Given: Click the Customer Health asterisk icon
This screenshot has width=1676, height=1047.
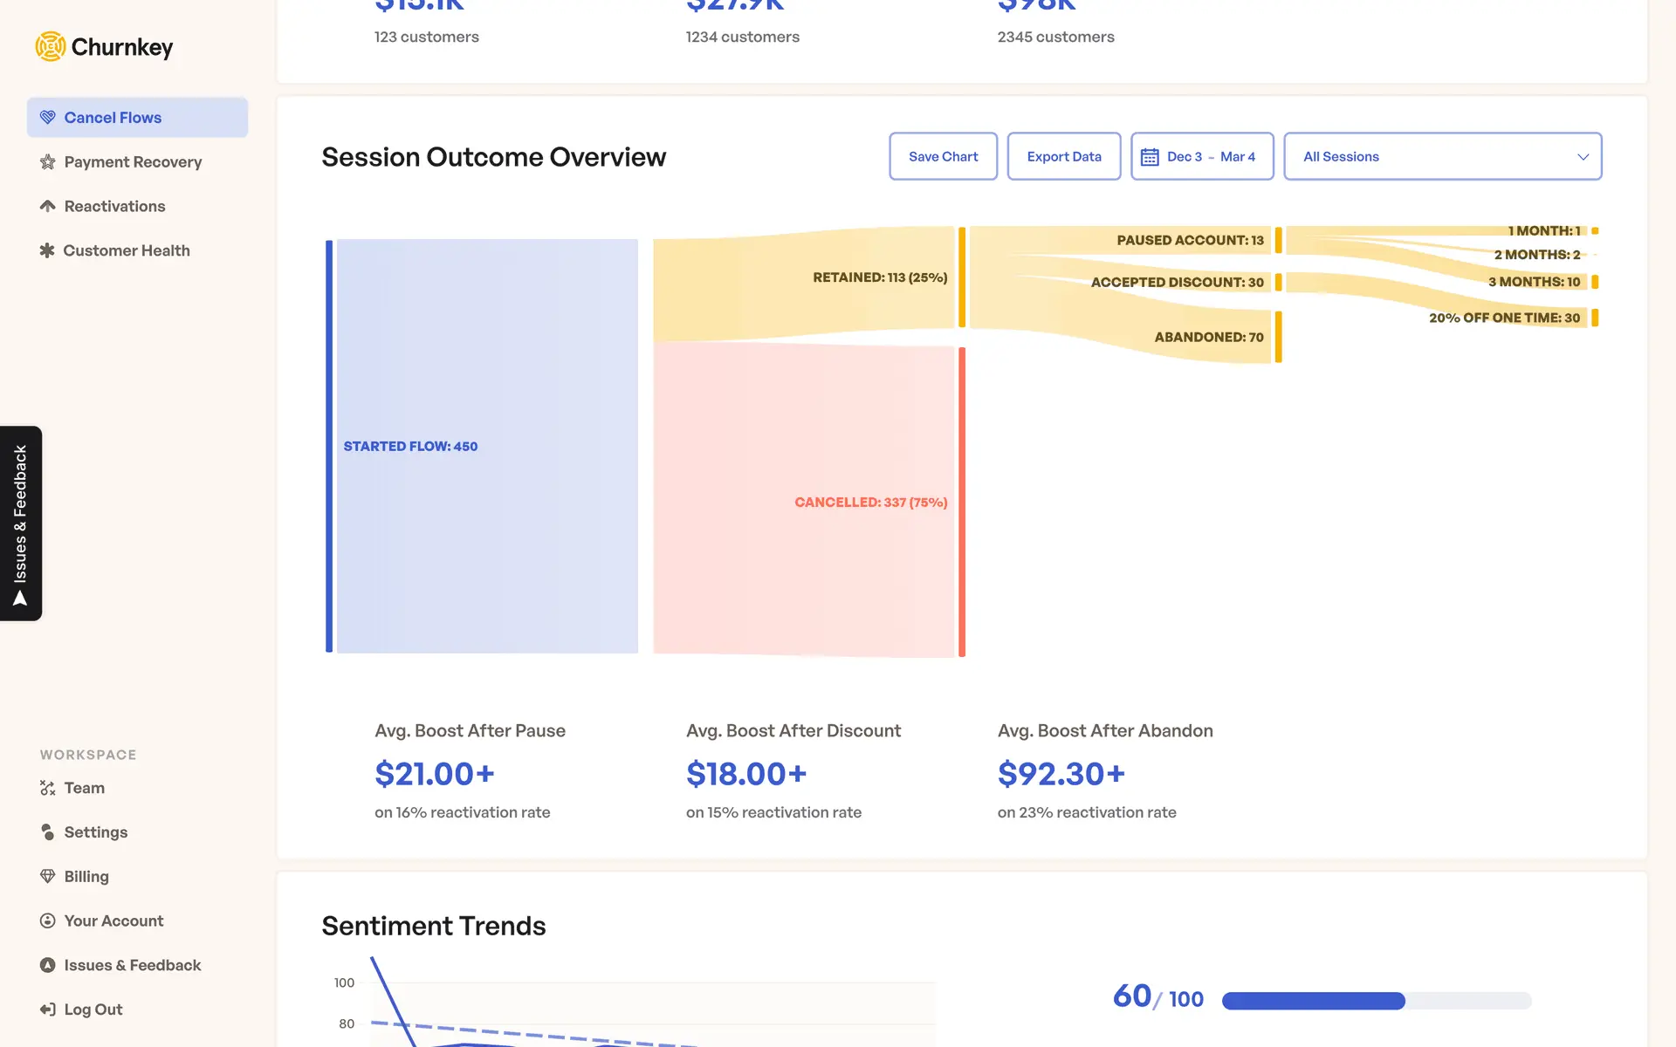Looking at the screenshot, I should (47, 250).
